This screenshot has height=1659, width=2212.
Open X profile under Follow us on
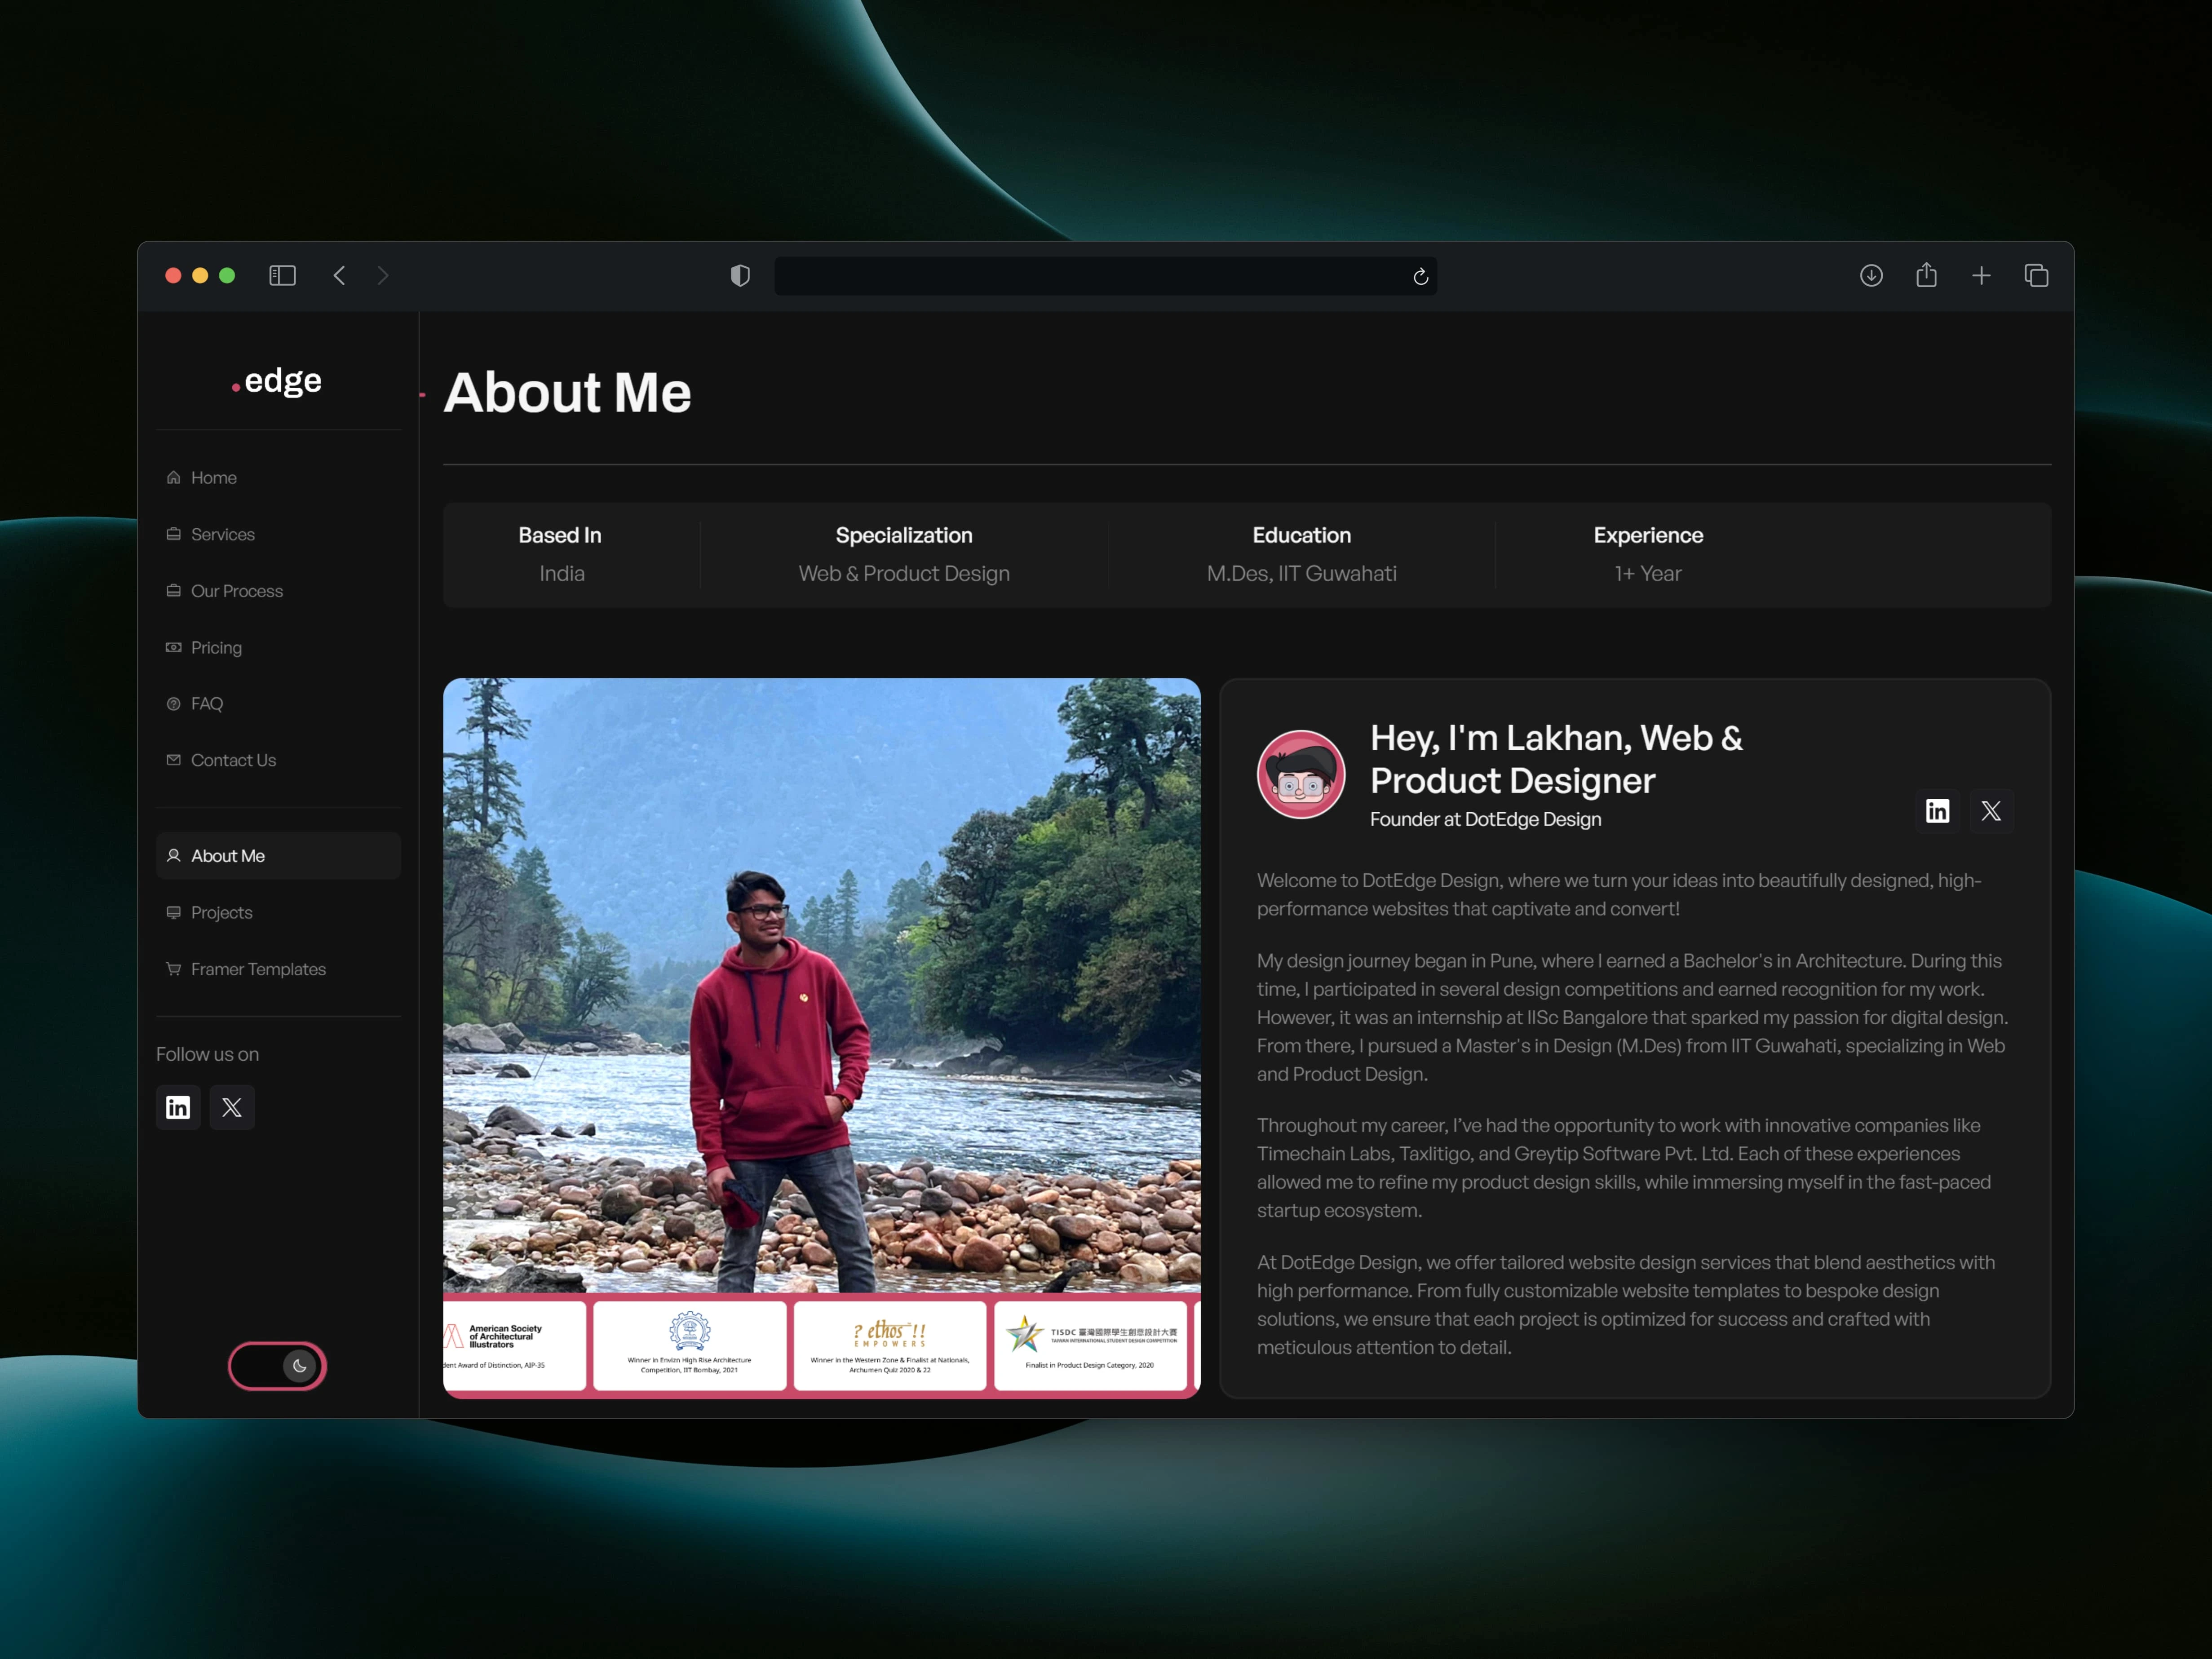coord(232,1107)
